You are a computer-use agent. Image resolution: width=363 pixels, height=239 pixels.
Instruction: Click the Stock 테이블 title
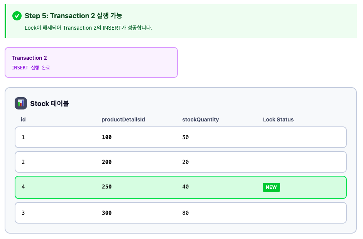coord(49,103)
